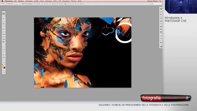The image size is (197, 111).
Task: Select the Eyedropper tool
Action: (4, 26)
